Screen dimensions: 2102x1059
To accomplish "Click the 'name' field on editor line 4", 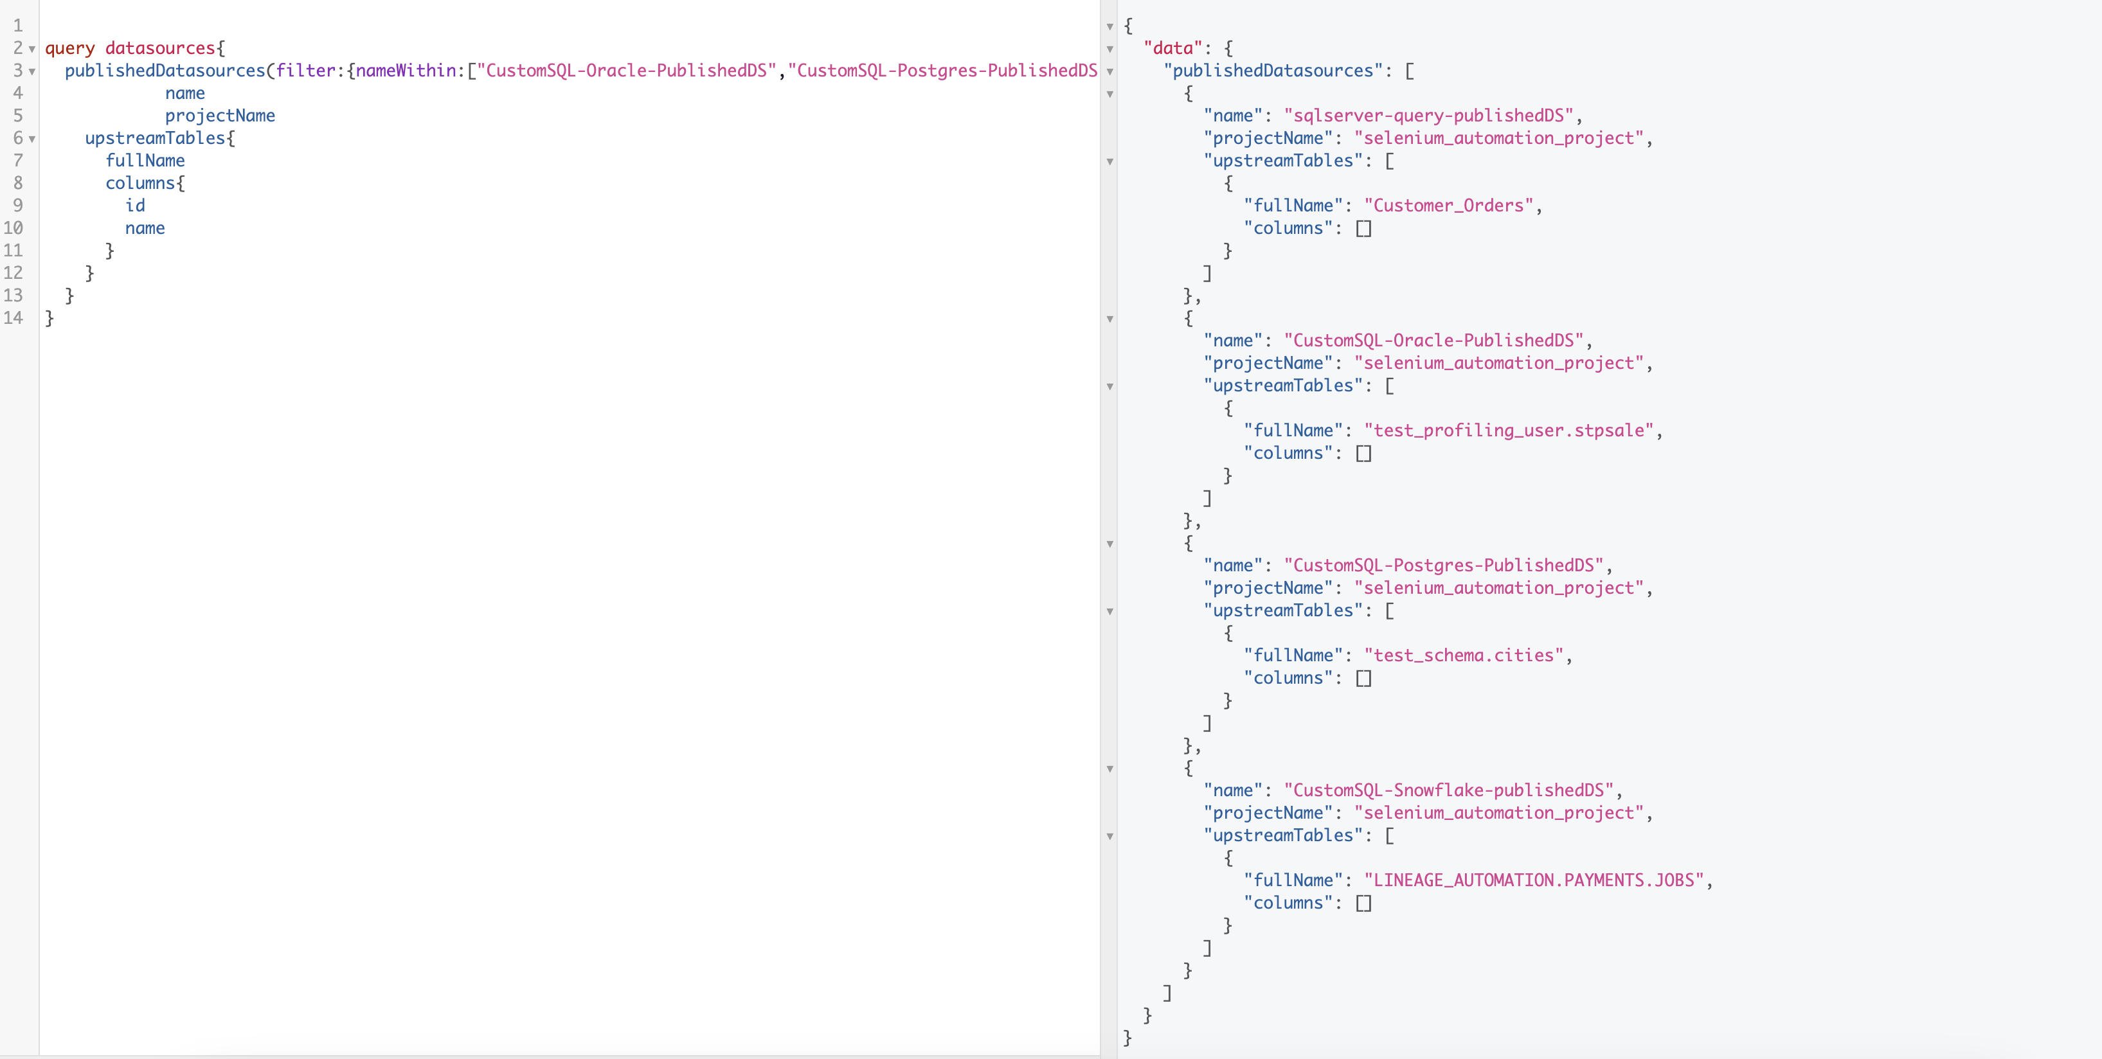I will point(185,93).
